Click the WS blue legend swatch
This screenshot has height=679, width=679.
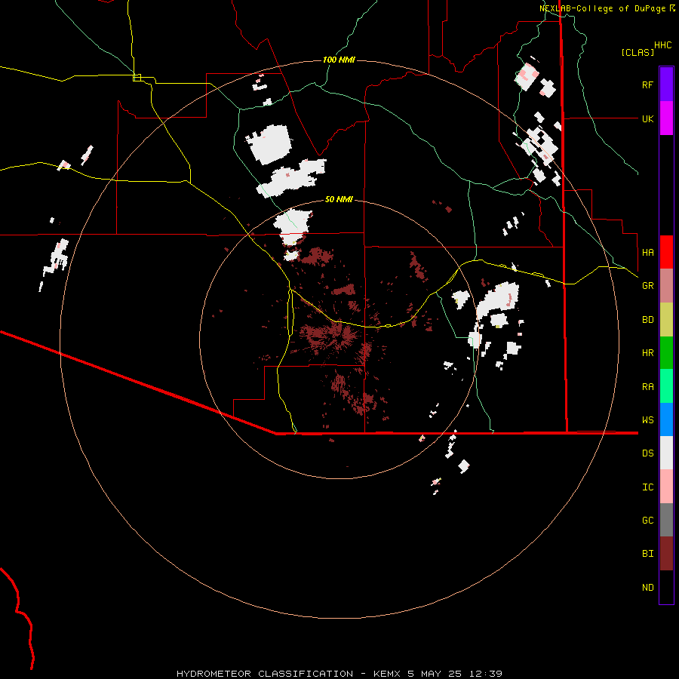666,419
